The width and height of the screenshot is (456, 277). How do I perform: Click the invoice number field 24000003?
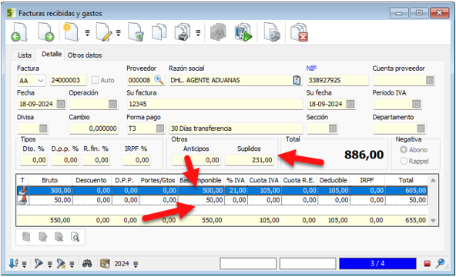[x=68, y=81]
